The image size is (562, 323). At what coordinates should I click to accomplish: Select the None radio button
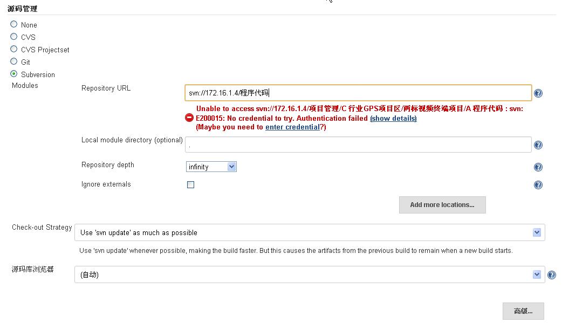(14, 24)
